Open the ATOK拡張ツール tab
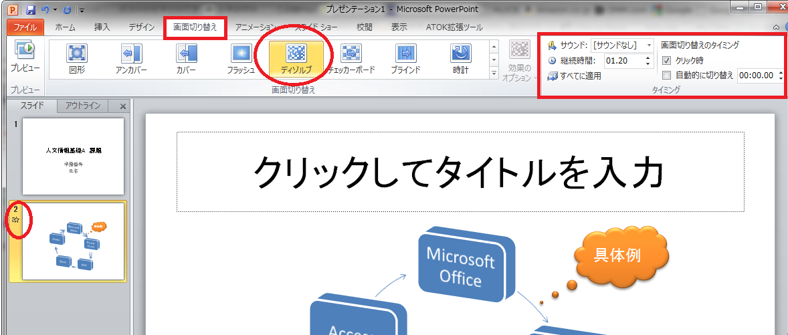Screen dimensions: 788x335 tap(454, 27)
